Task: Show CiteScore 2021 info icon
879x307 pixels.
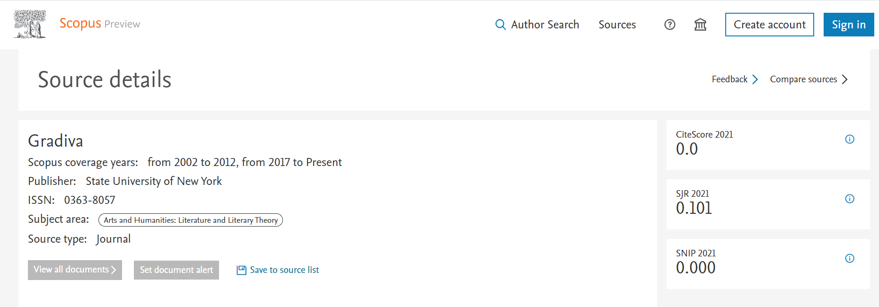Action: coord(849,139)
